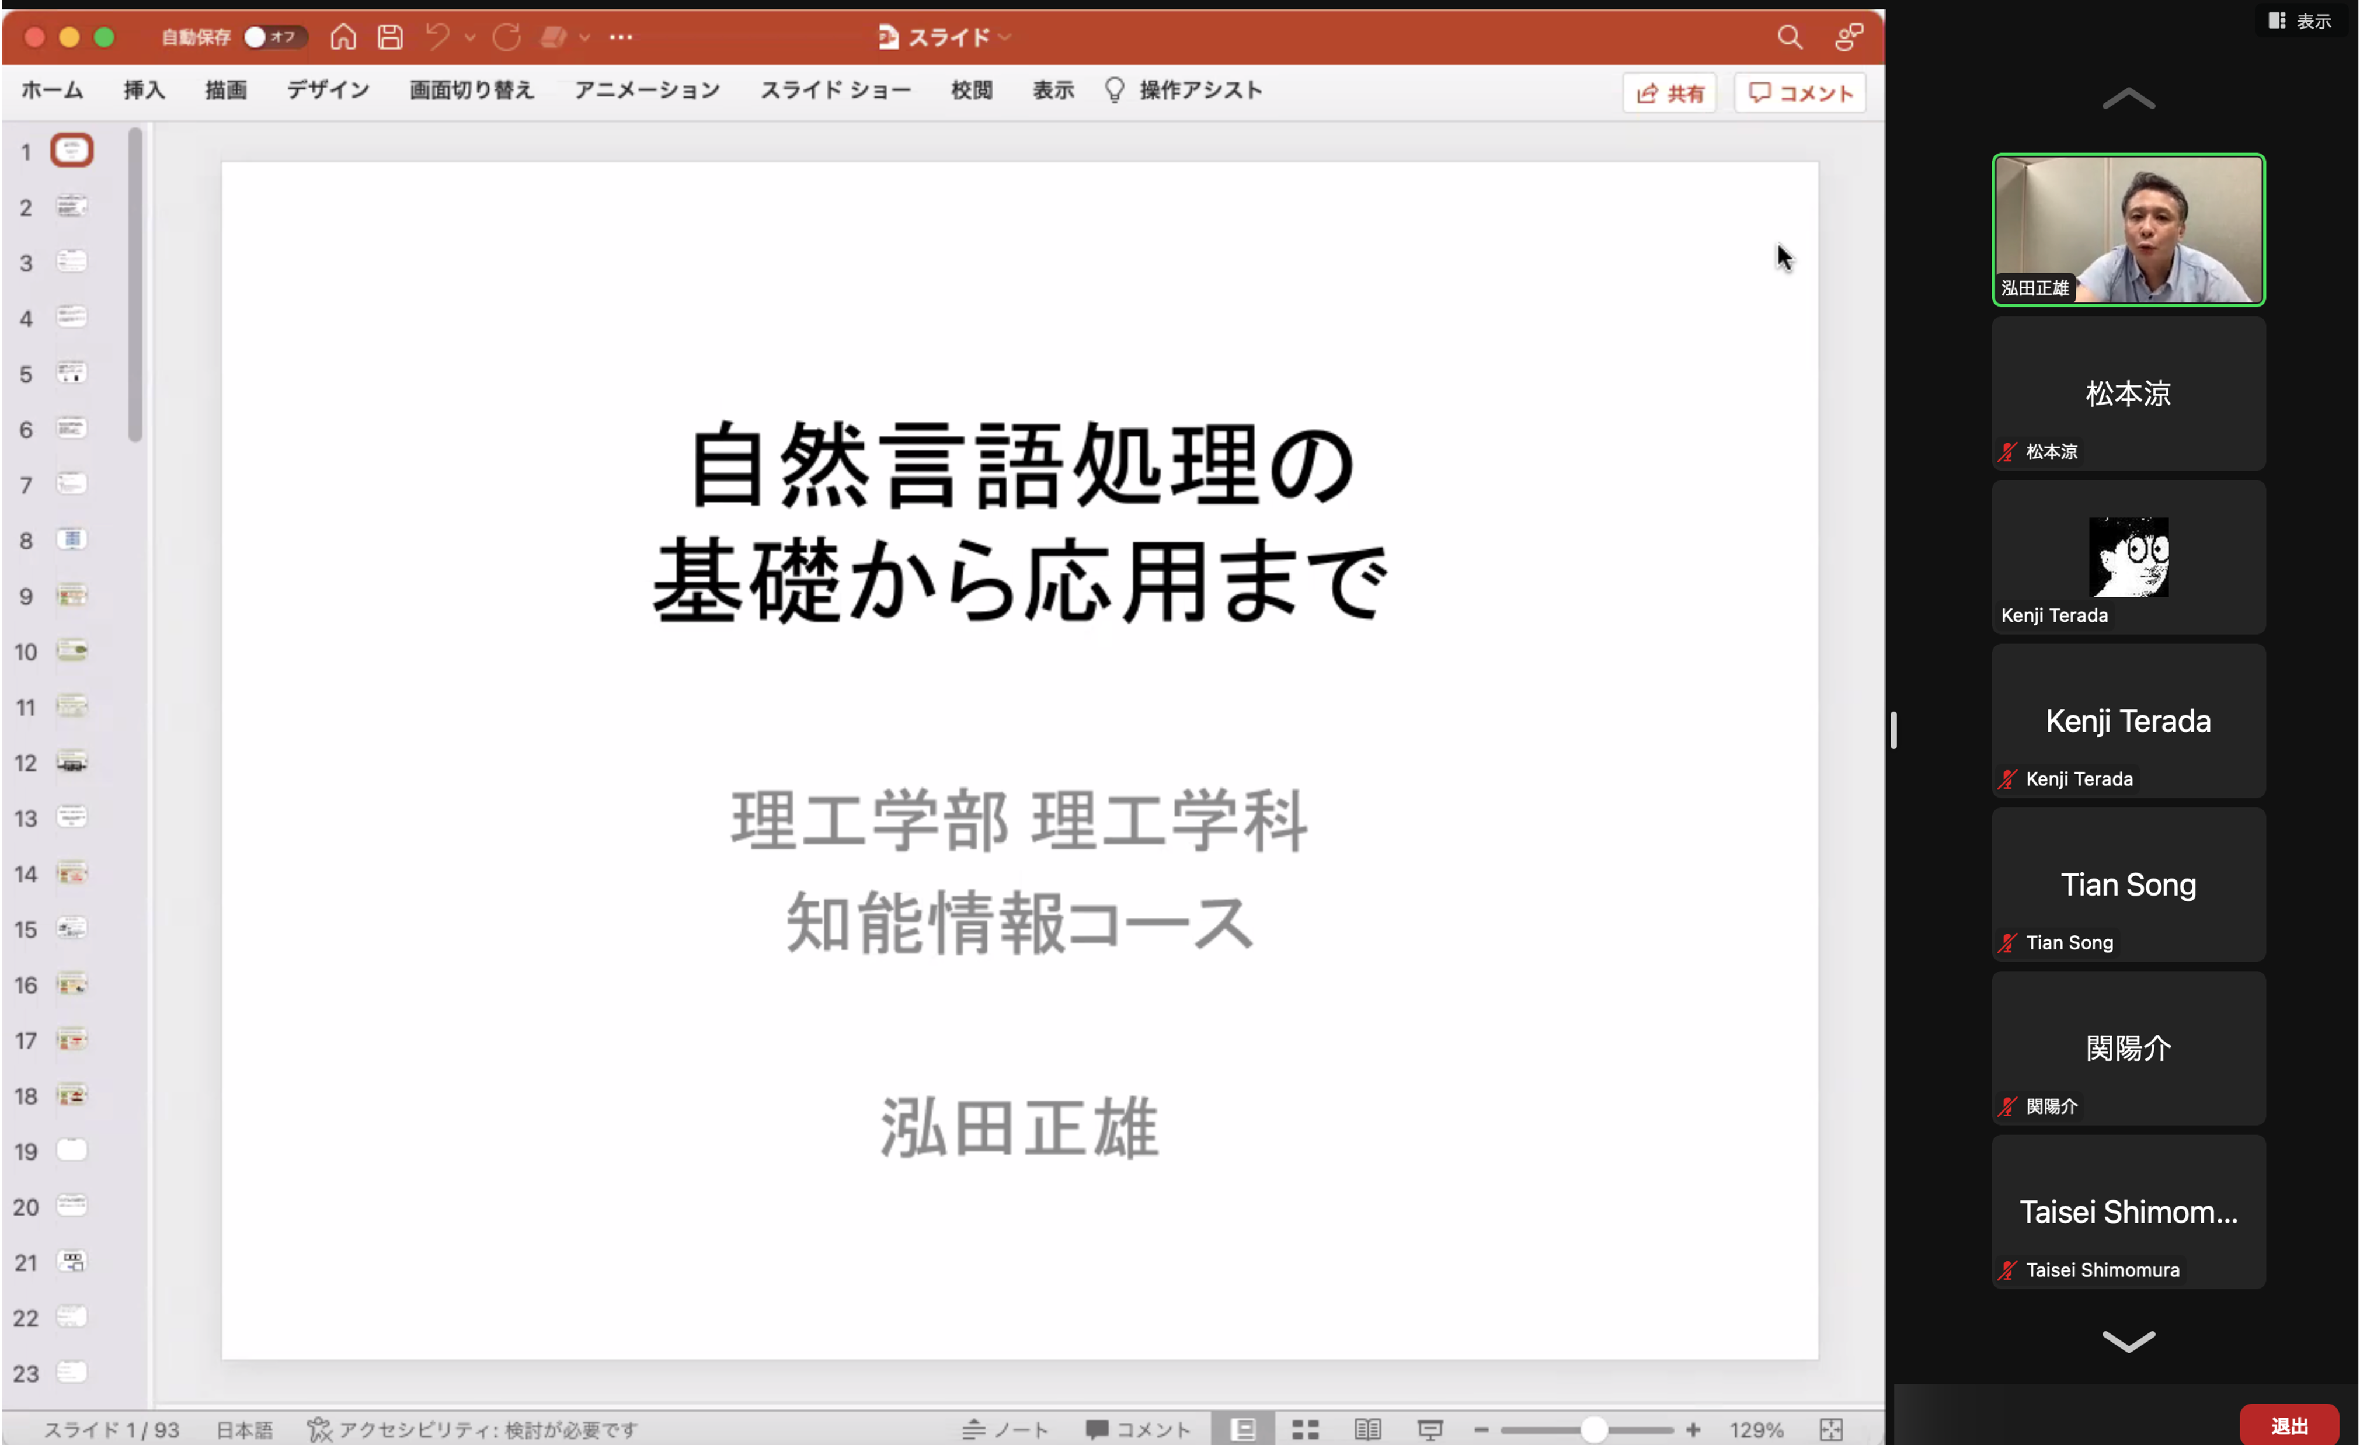The image size is (2360, 1445).
Task: Open the ノート (Notes) pane icon
Action: pos(1005,1427)
